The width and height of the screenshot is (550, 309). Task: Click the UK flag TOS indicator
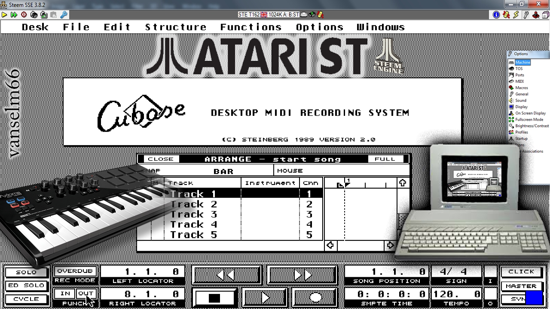coord(264,15)
